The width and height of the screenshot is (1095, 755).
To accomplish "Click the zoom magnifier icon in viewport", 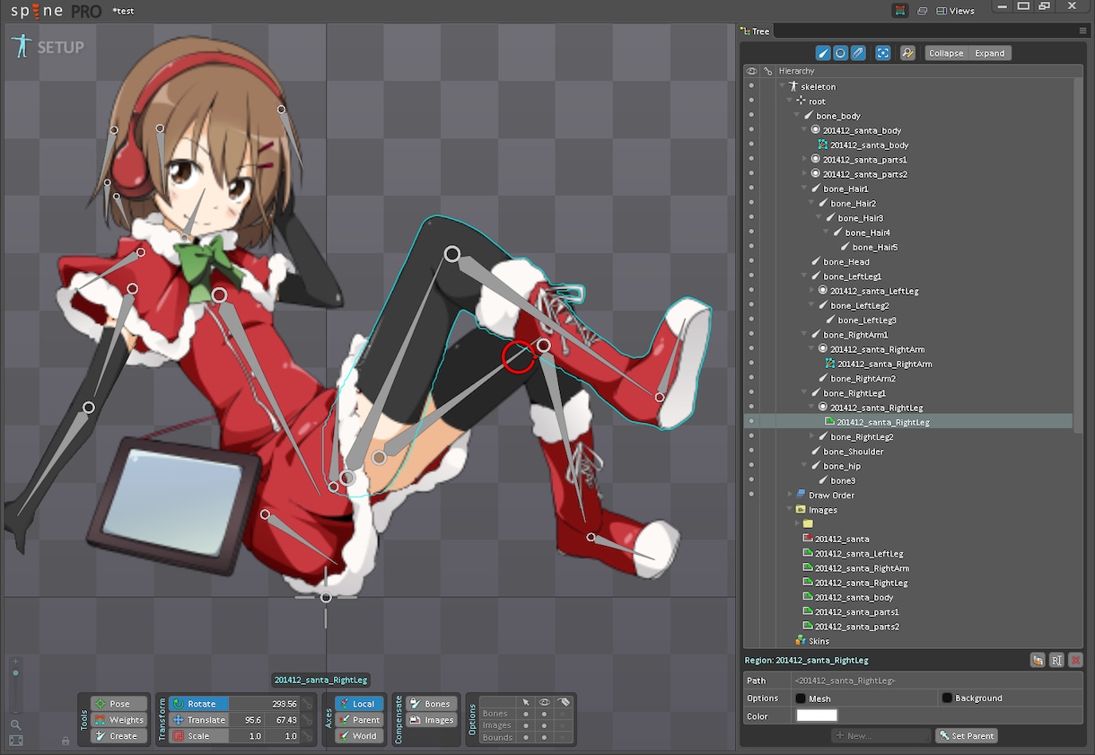I will pyautogui.click(x=16, y=724).
